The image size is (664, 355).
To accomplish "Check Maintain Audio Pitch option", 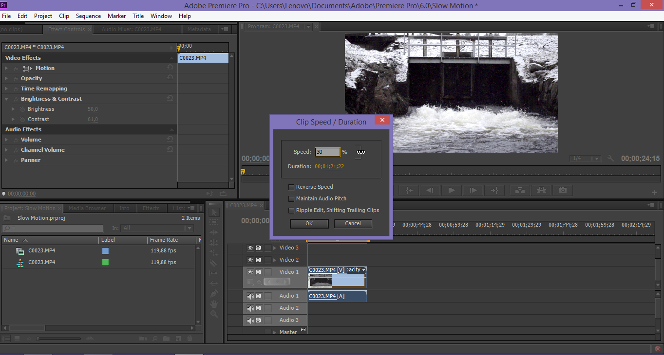I will (x=291, y=198).
